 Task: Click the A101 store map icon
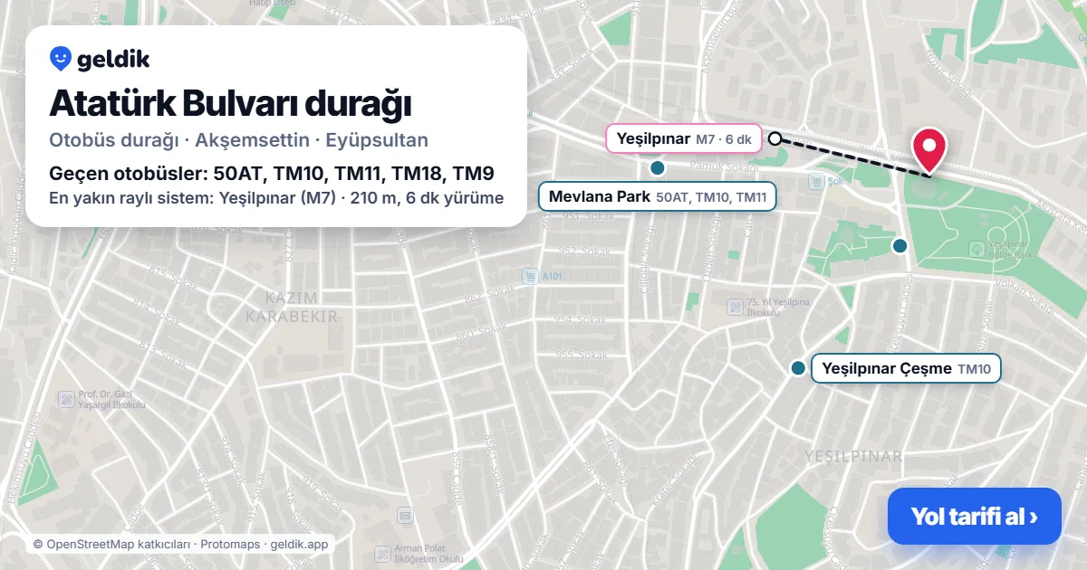[x=530, y=276]
